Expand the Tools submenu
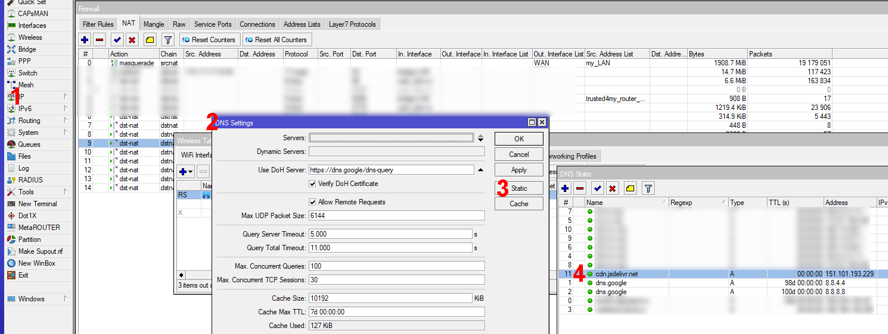This screenshot has width=888, height=334. 66,192
